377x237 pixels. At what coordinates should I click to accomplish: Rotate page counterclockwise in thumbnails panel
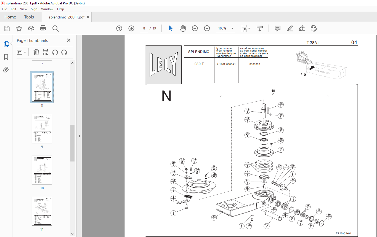coord(55,52)
